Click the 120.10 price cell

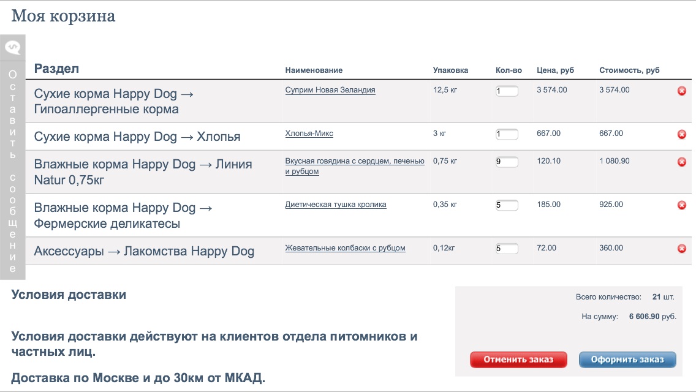(548, 161)
